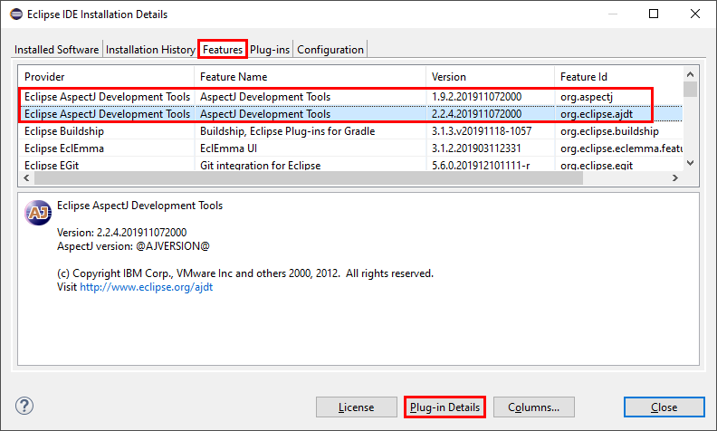717x431 pixels.
Task: Click the Eclipse icon in title bar
Action: (x=16, y=14)
